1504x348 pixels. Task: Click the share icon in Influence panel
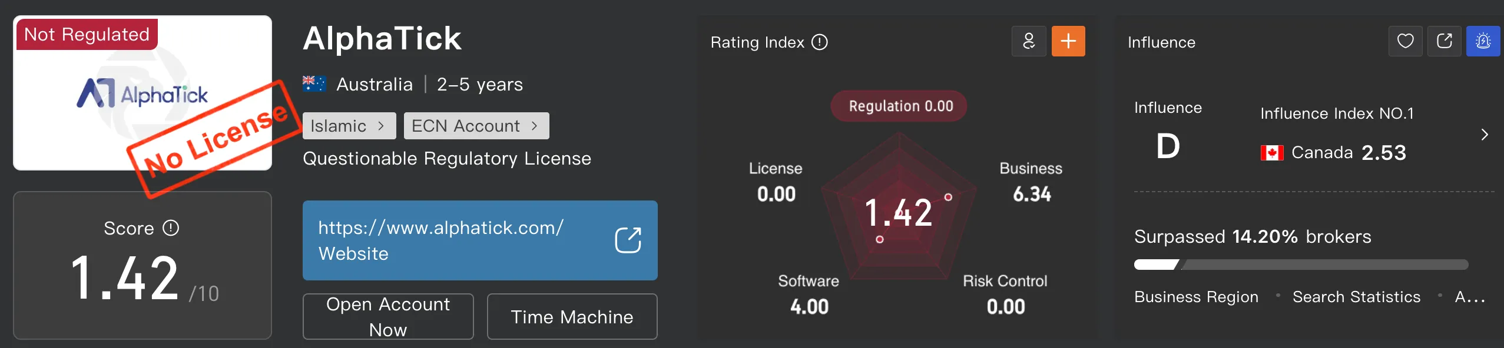click(x=1444, y=41)
